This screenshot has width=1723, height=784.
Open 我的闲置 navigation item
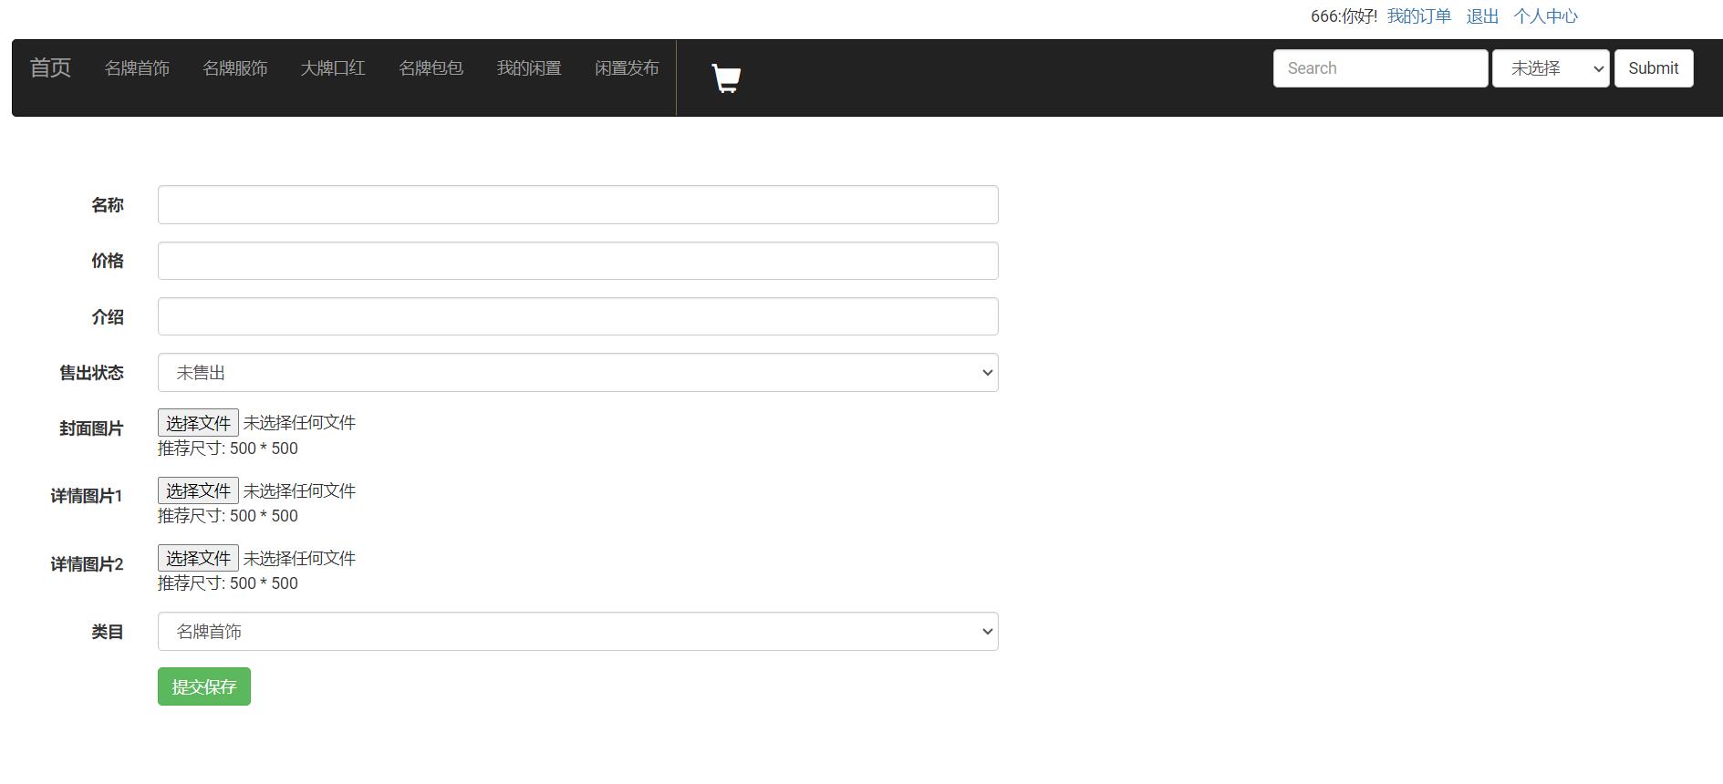click(x=529, y=68)
